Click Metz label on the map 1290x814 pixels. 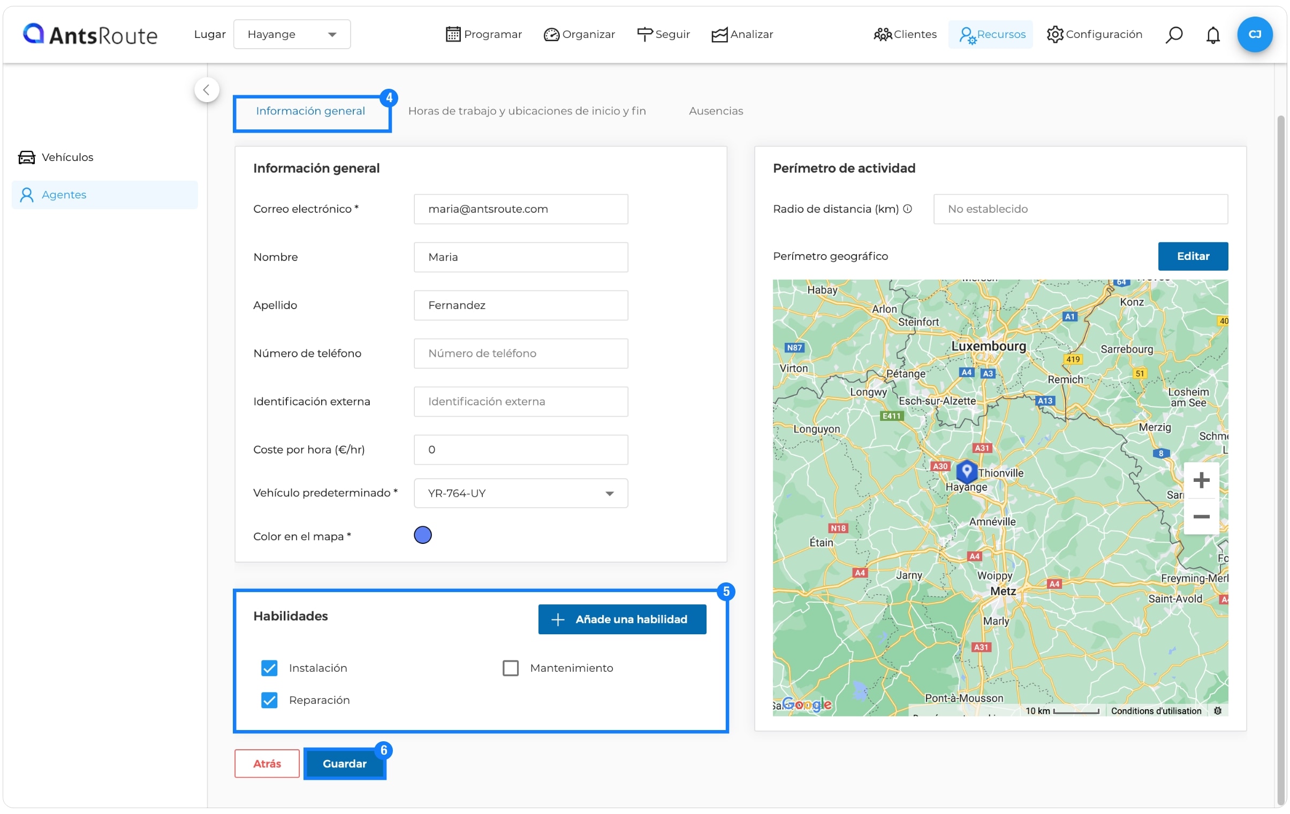click(x=1003, y=592)
